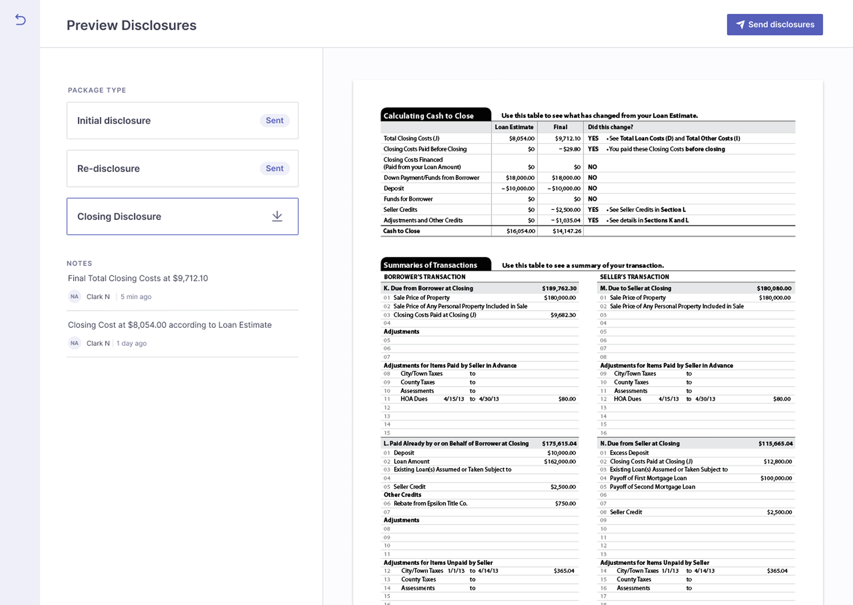The image size is (853, 605).
Task: Click the -$1,035.04 adjustments value
Action: click(566, 220)
